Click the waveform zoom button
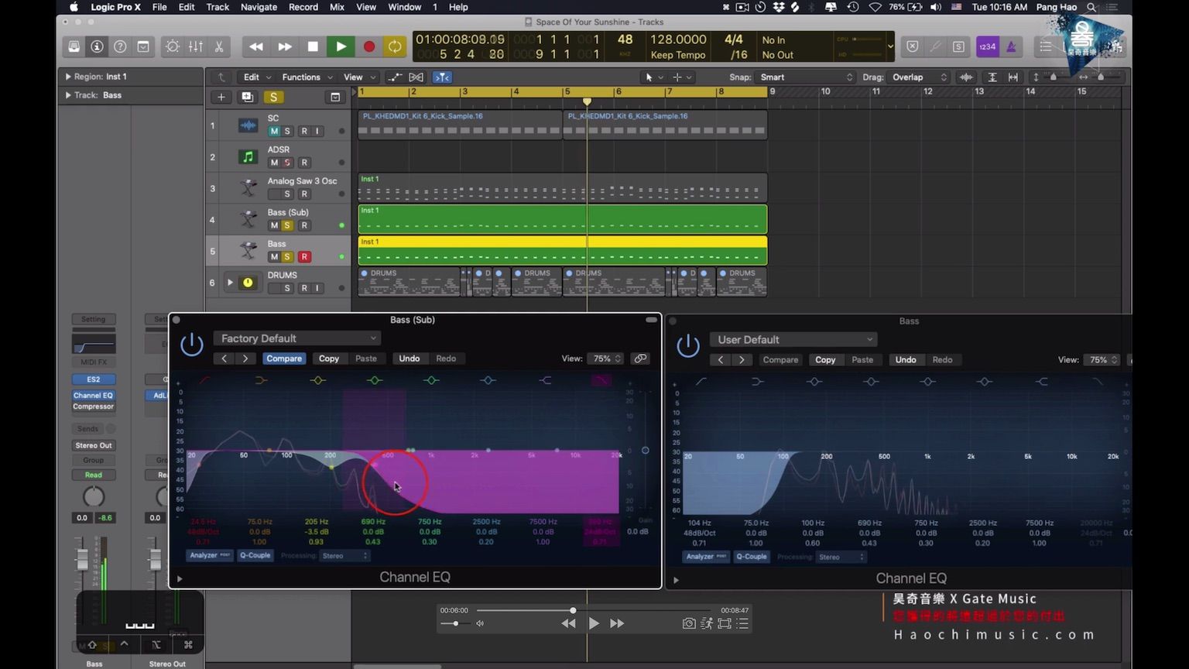Screen dimensions: 1189x669 966,77
